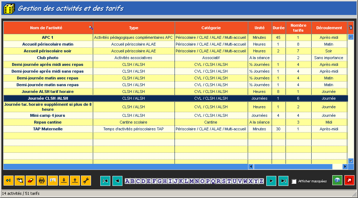Enable the Afficher masquées checkbox
Viewport: 358px width, 198px height.
tap(294, 181)
